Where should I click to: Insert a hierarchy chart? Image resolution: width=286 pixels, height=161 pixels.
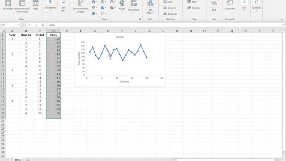(103, 2)
